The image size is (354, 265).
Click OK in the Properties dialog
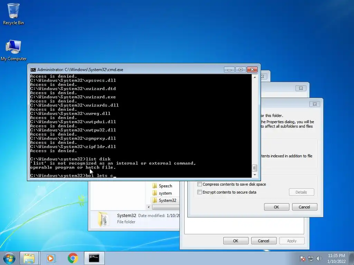coord(236,241)
